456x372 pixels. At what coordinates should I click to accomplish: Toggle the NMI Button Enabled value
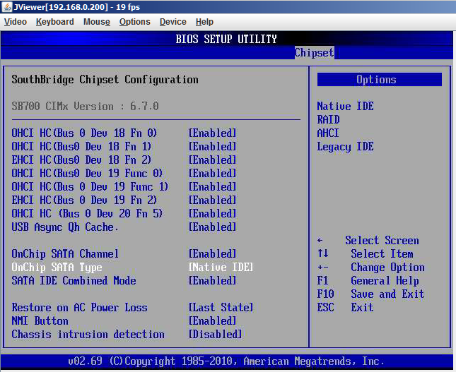coord(212,321)
